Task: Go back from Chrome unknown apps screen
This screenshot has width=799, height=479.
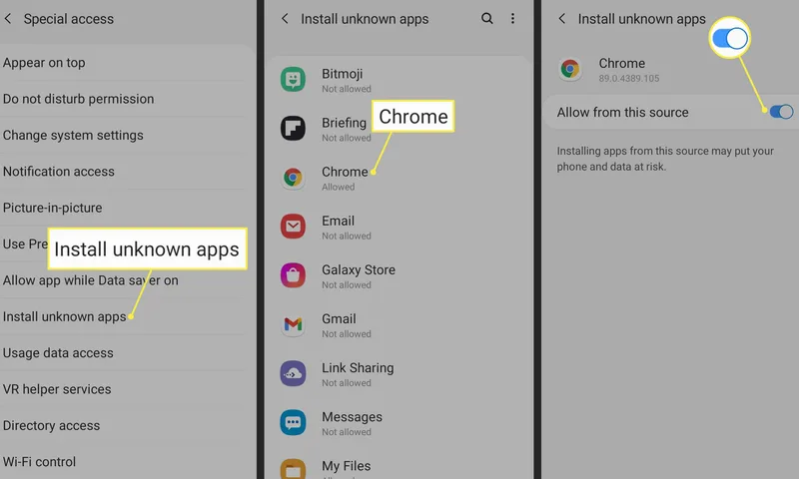Action: pos(562,19)
